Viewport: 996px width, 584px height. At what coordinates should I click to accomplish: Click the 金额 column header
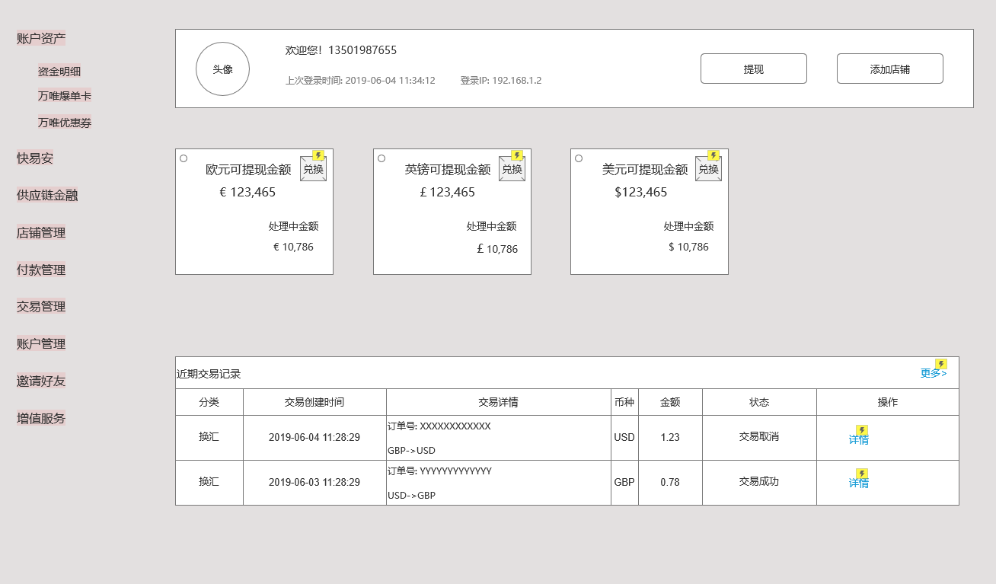point(670,402)
